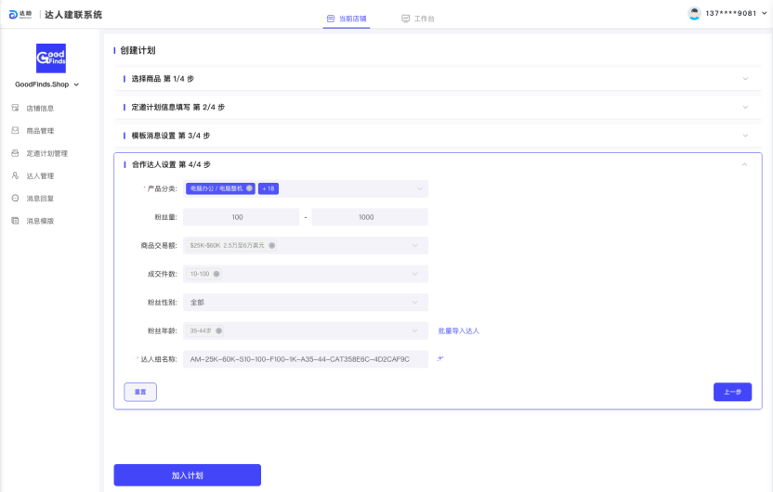
Task: Expand the 选择商品 第 1/4 步 section
Action: [x=744, y=79]
